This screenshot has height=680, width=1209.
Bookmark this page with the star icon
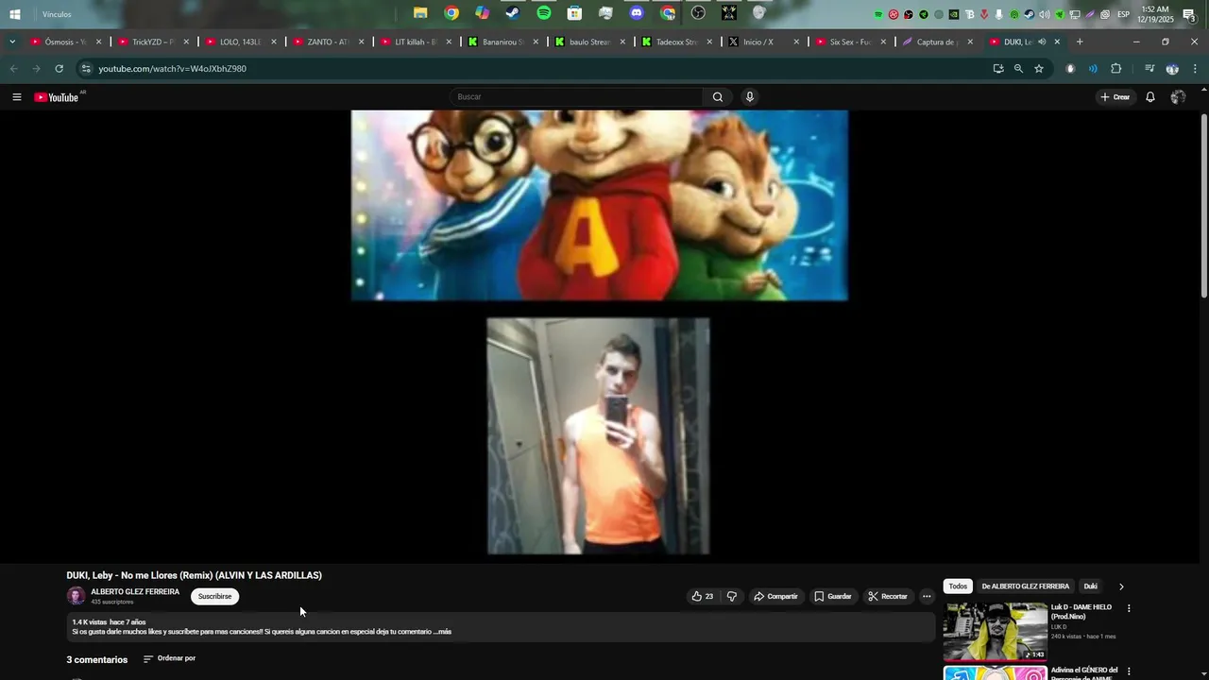point(1039,69)
